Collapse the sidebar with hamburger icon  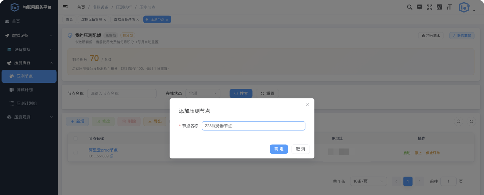pos(65,7)
